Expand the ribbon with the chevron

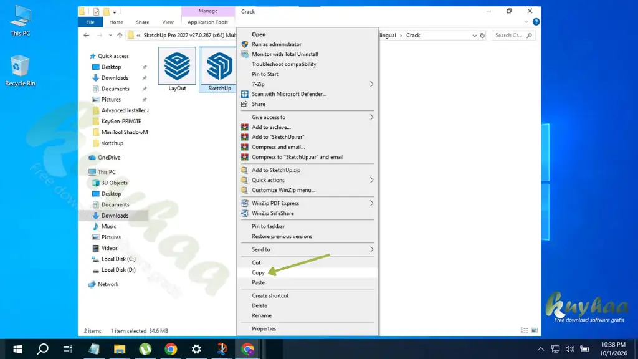tap(526, 22)
